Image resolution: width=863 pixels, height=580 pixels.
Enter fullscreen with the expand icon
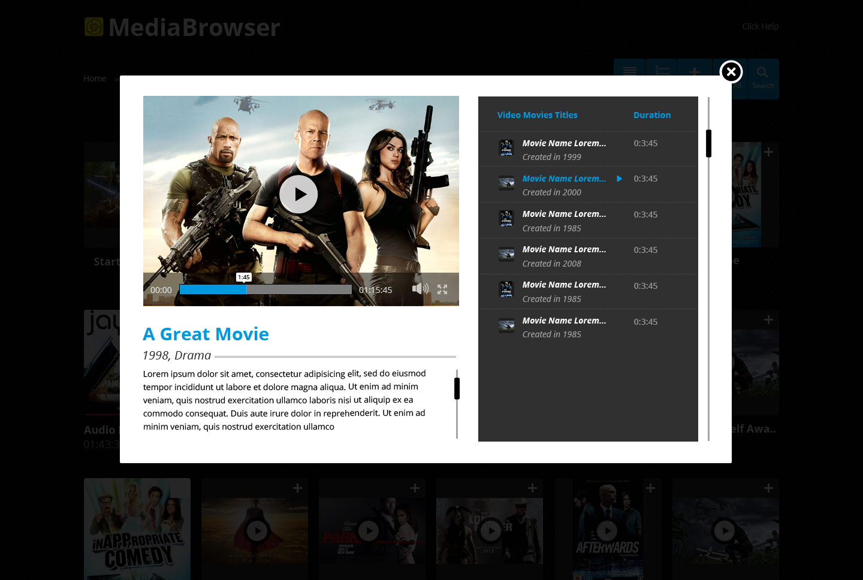[442, 289]
